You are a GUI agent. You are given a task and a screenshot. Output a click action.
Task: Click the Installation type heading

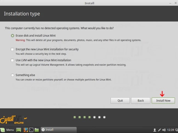coord(22,14)
